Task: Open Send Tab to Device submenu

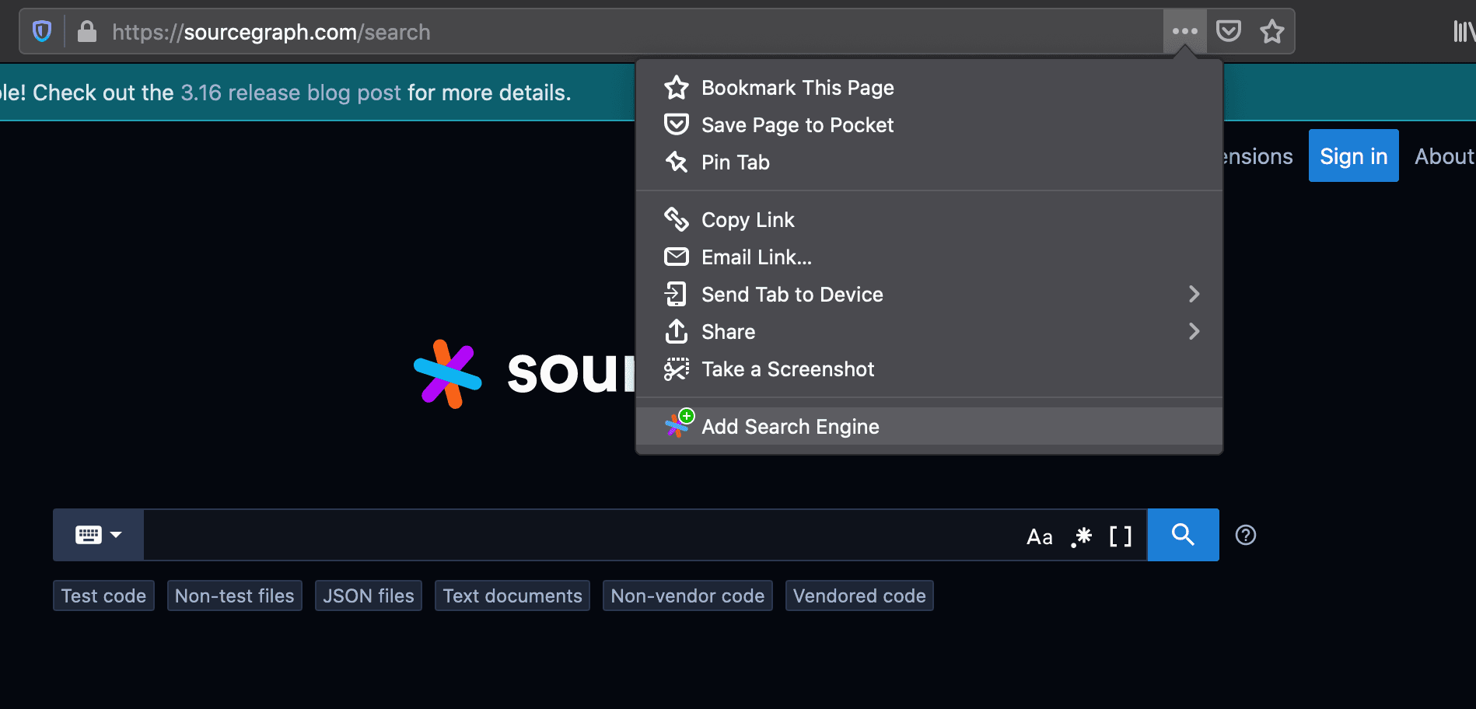Action: (x=929, y=295)
